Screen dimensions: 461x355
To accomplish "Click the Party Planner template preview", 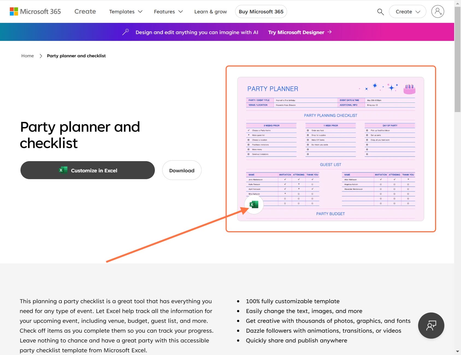I will click(x=330, y=149).
